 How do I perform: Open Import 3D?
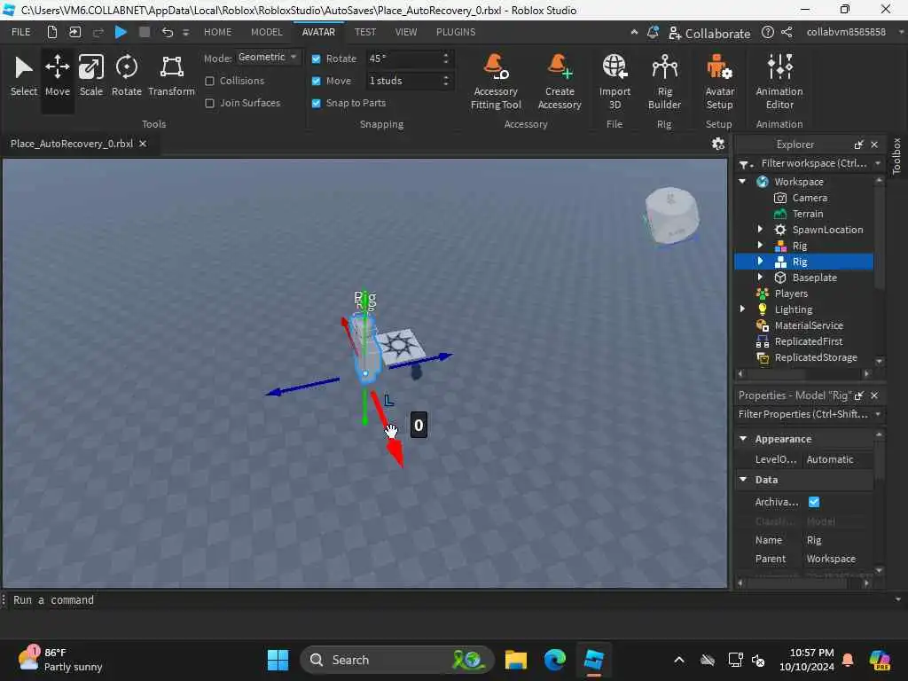tap(614, 81)
